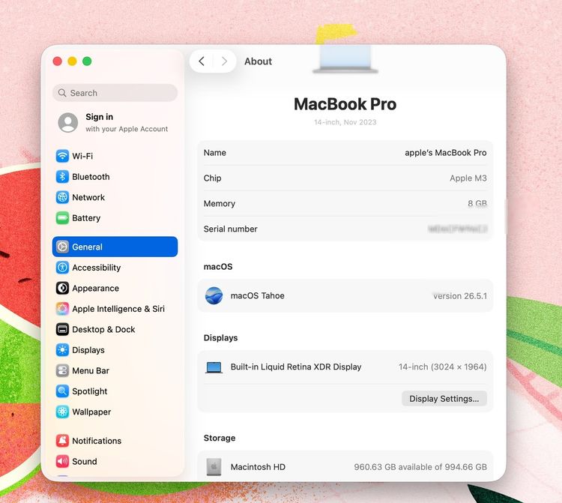Click the Notifications bell icon

pyautogui.click(x=62, y=441)
